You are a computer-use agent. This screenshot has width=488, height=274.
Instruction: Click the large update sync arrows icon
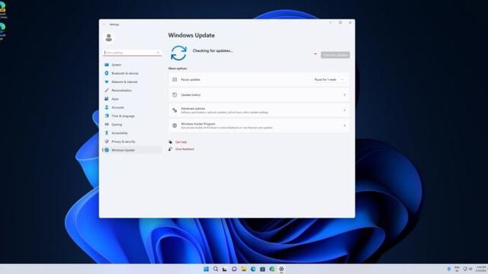point(178,53)
